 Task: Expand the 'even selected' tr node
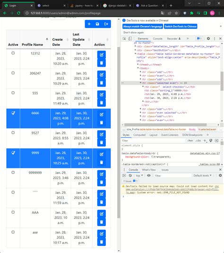tap(140, 113)
